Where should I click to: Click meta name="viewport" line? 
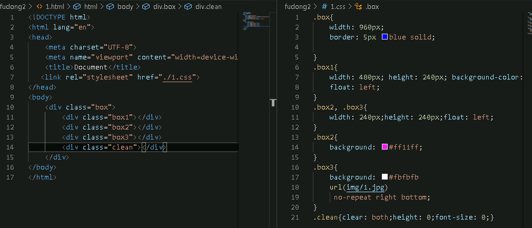(x=142, y=57)
